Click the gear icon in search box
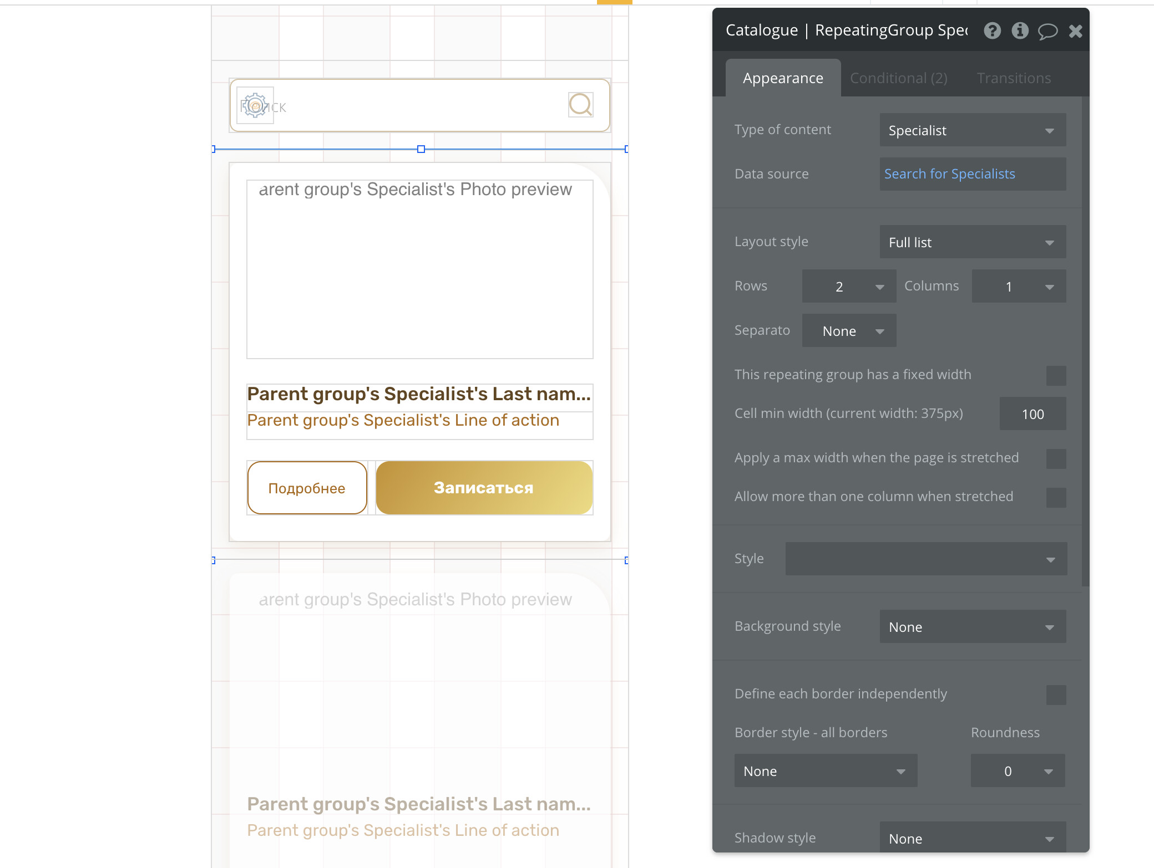Image resolution: width=1154 pixels, height=868 pixels. (255, 105)
